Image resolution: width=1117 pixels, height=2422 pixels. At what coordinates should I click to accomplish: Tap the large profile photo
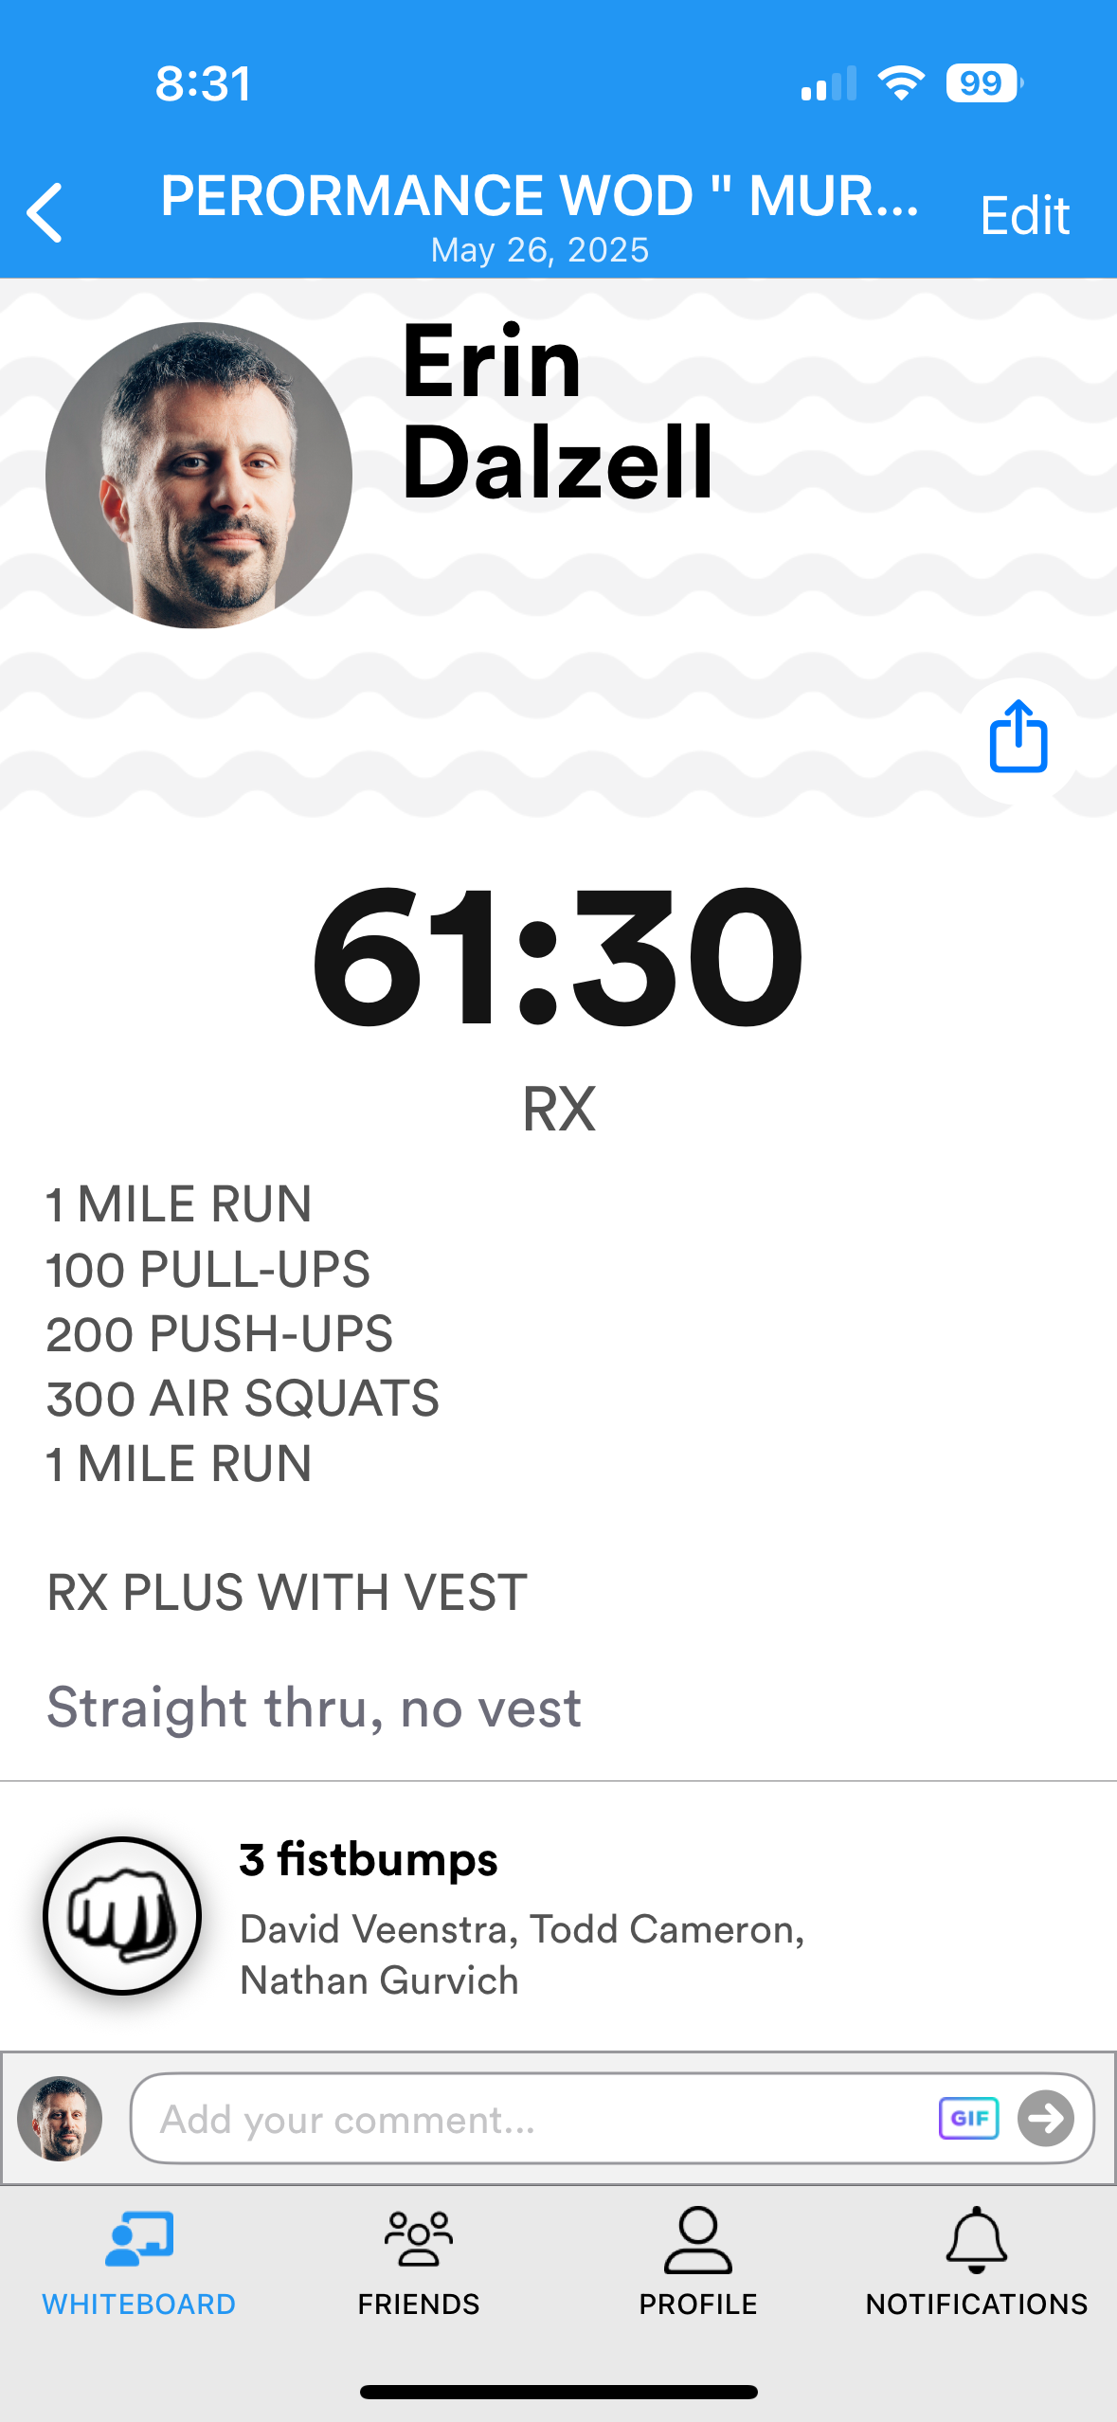point(199,475)
